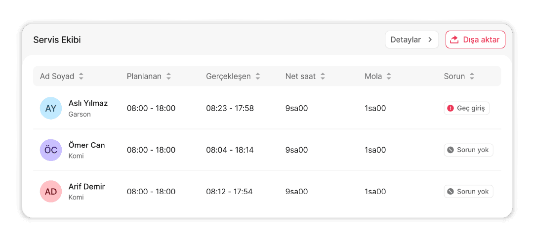The image size is (534, 242).
Task: Sort table using Sorun column arrows
Action: [472, 77]
